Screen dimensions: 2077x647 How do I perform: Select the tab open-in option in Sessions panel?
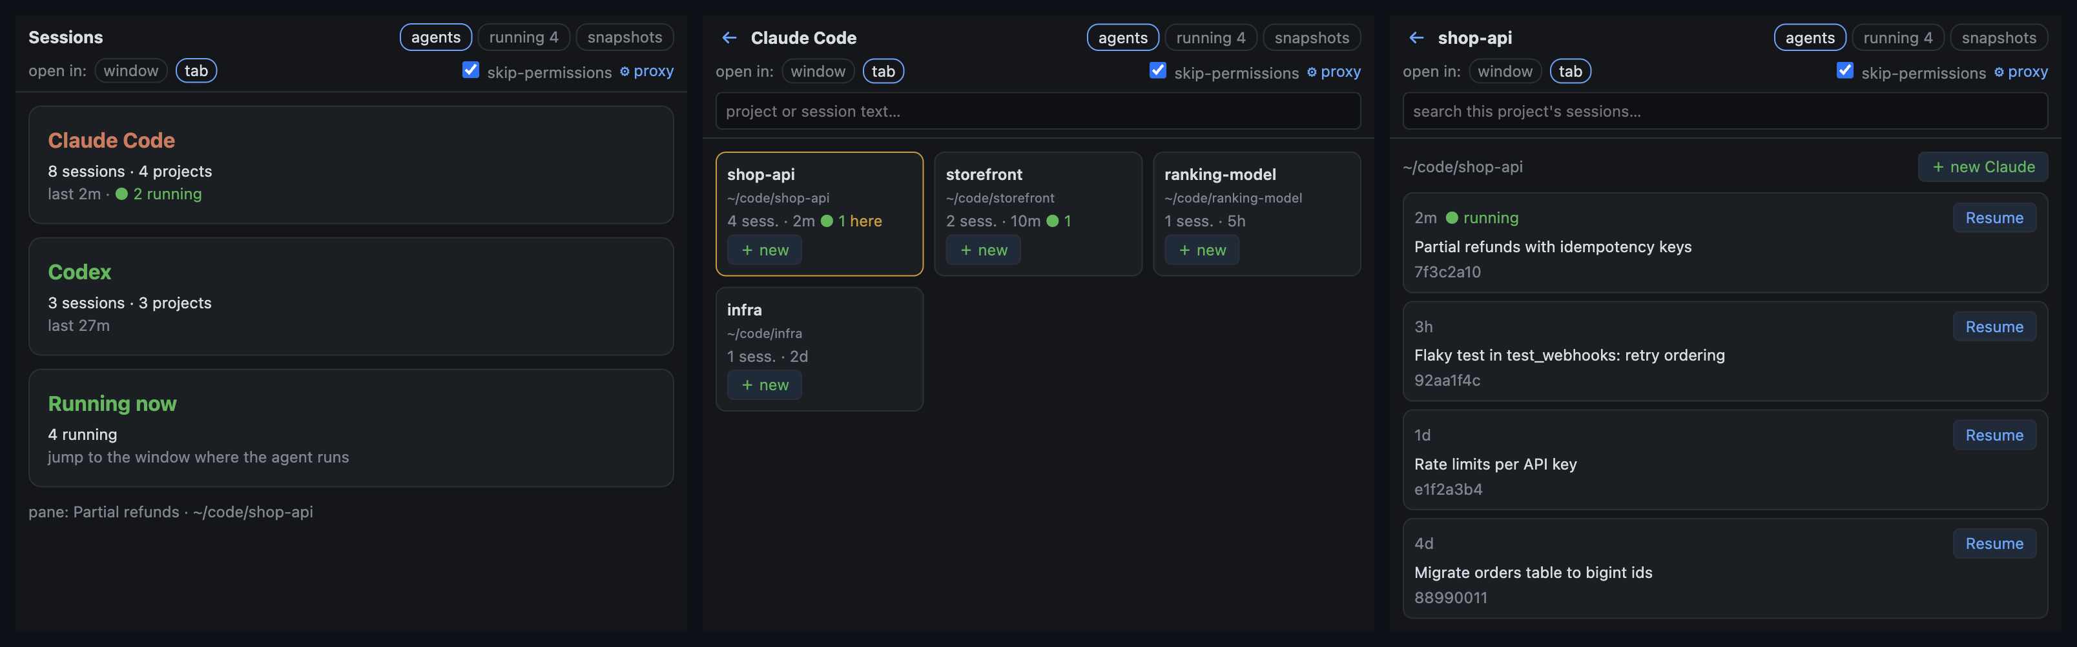point(196,71)
